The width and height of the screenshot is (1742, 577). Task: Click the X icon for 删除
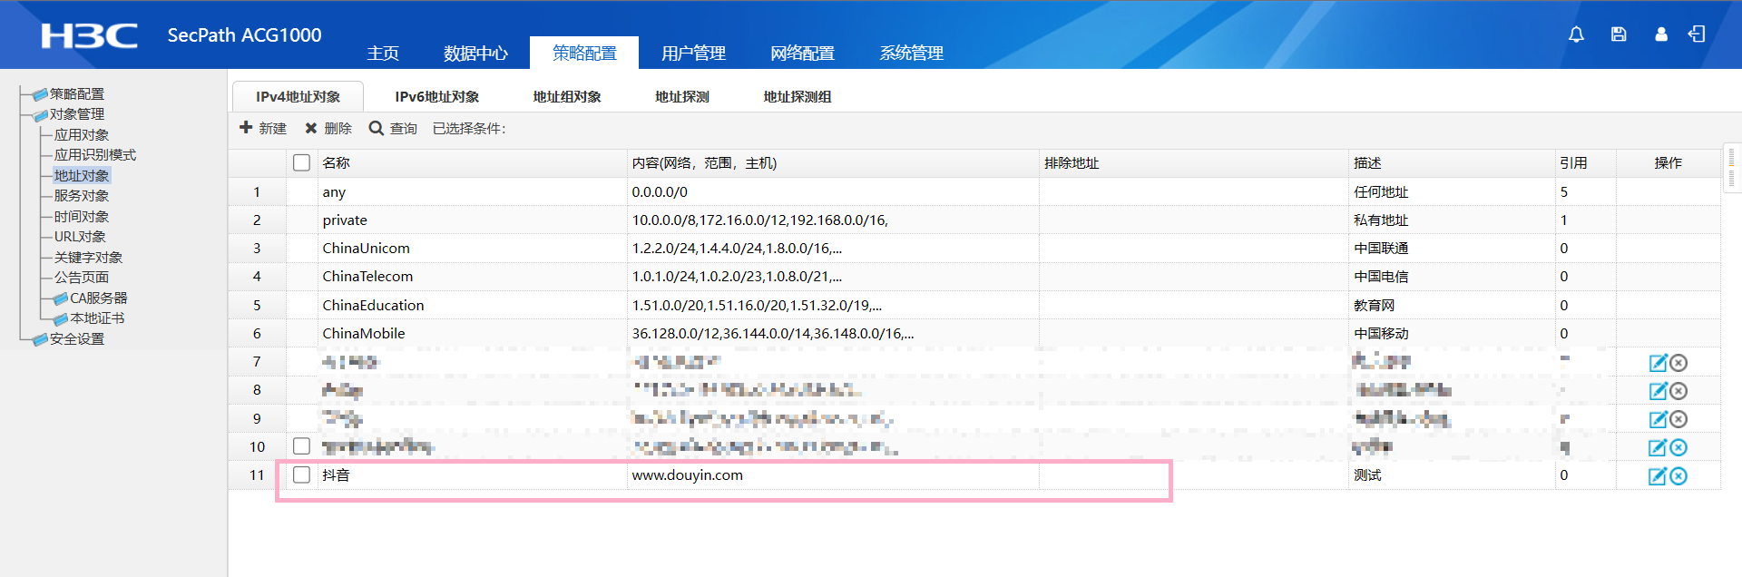(311, 129)
